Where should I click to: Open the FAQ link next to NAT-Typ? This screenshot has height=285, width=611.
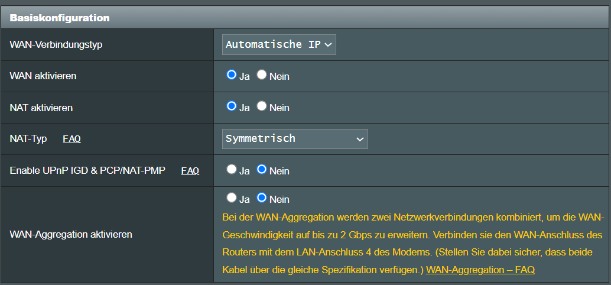[x=71, y=139]
